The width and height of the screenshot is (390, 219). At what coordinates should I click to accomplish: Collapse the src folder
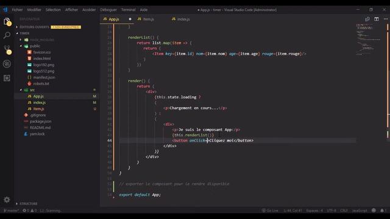[32, 90]
